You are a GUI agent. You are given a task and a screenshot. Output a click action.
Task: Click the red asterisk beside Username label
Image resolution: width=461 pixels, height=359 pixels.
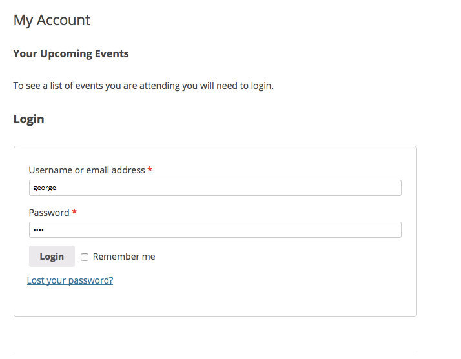click(150, 171)
